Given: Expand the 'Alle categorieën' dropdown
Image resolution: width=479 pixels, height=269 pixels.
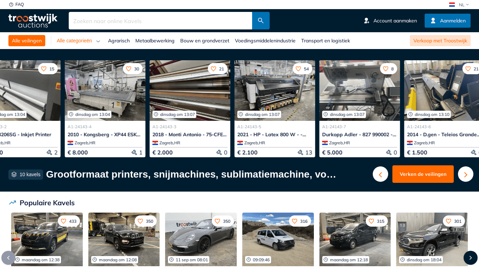Looking at the screenshot, I should 79,41.
